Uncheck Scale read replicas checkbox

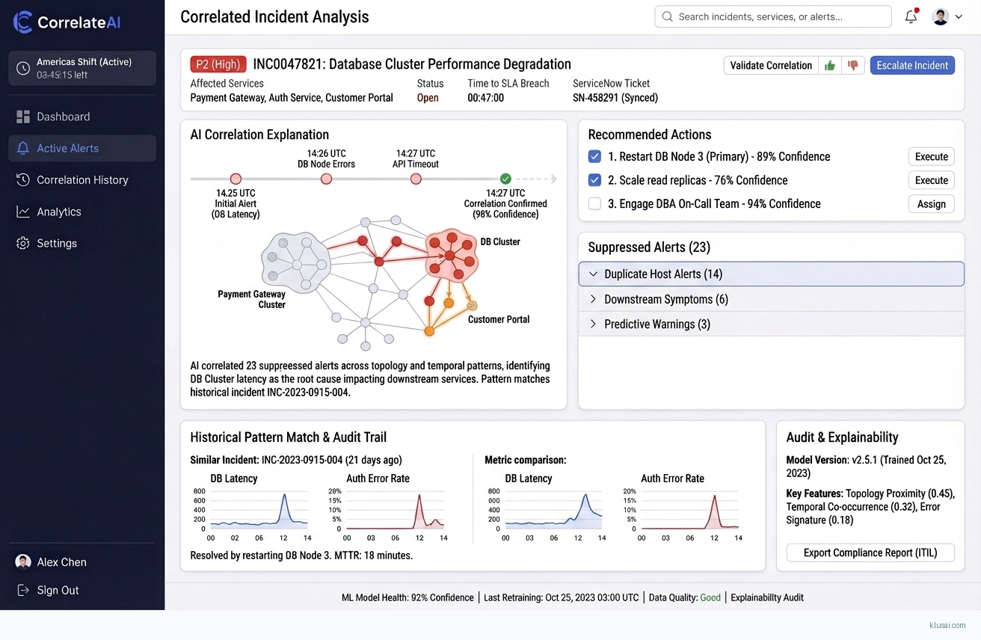[594, 180]
